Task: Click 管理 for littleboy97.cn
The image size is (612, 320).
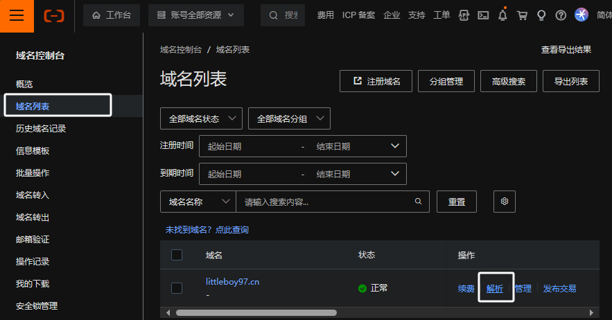Action: tap(523, 288)
